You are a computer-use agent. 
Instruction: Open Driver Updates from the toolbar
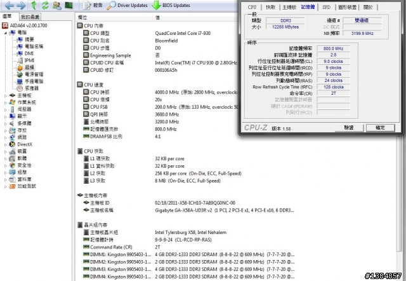point(127,5)
